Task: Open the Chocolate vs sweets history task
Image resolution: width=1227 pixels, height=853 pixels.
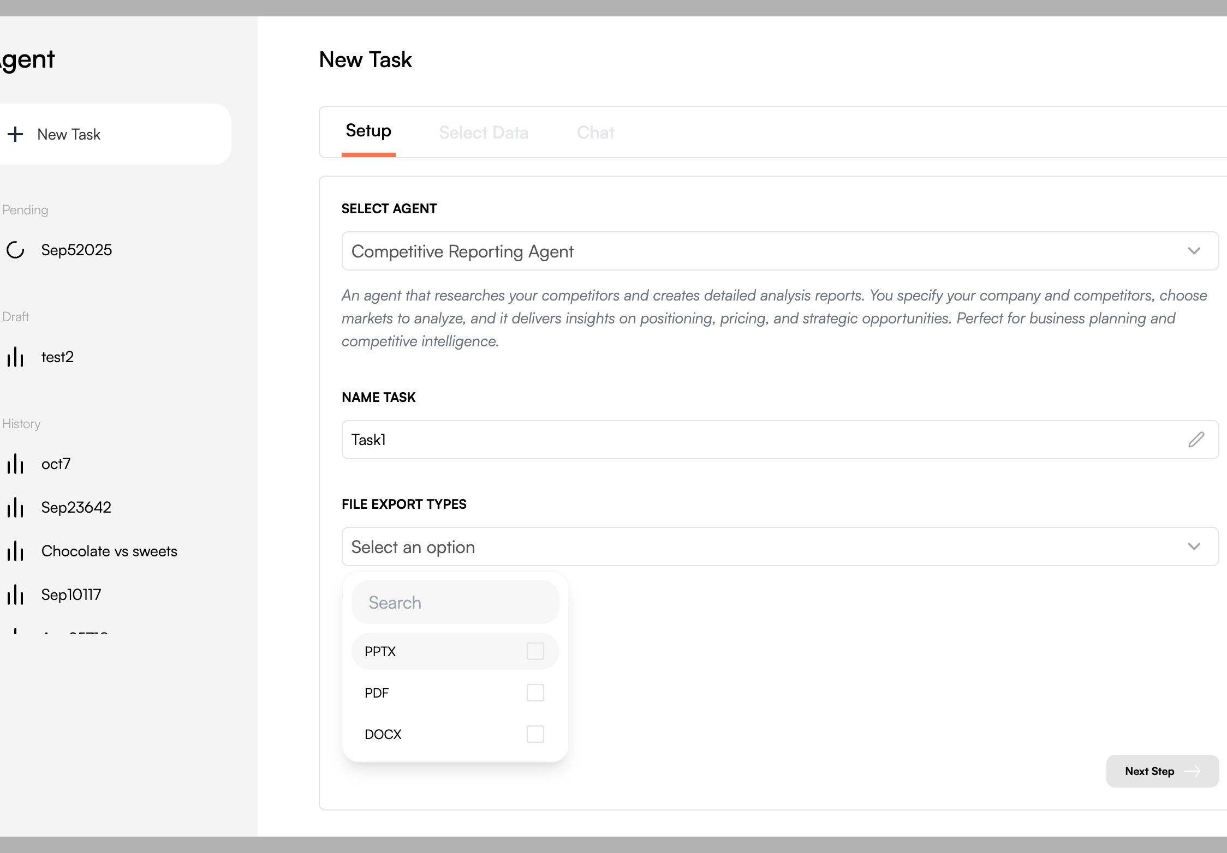Action: (x=109, y=551)
